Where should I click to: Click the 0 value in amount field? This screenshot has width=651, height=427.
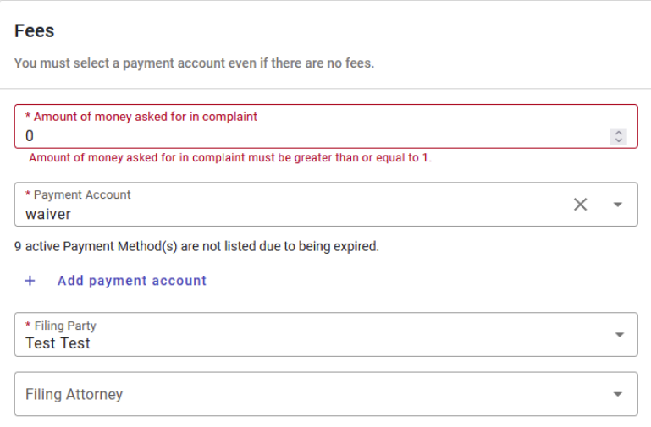click(30, 135)
